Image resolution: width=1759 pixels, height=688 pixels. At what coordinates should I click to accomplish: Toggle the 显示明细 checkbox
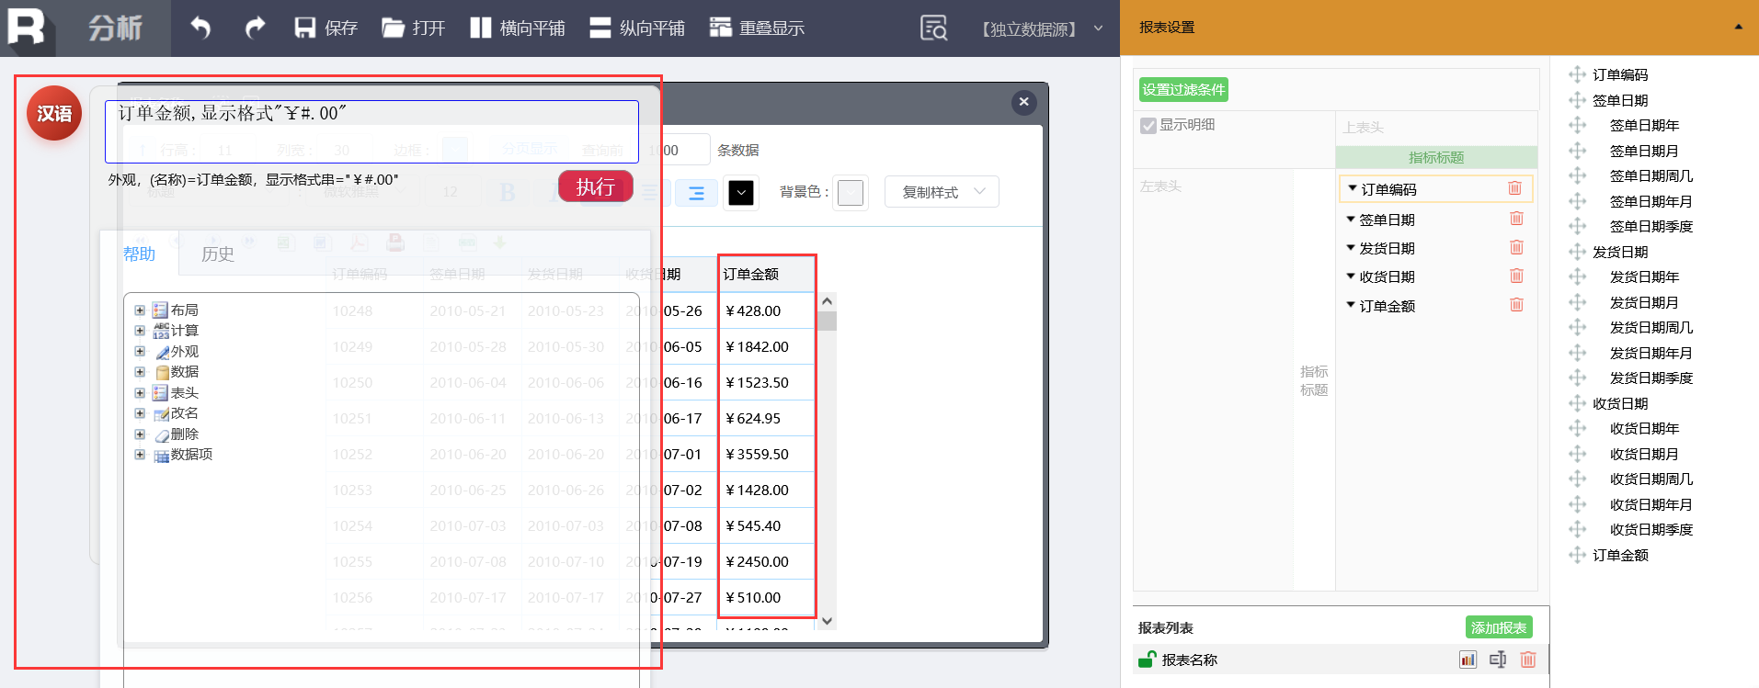1148,126
